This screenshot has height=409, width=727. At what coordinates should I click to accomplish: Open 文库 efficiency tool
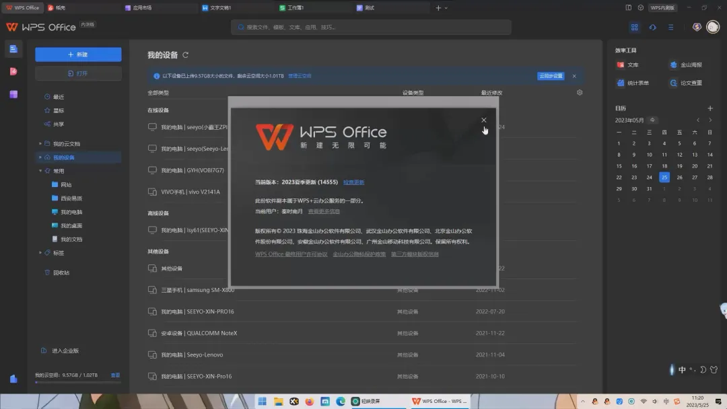[628, 65]
